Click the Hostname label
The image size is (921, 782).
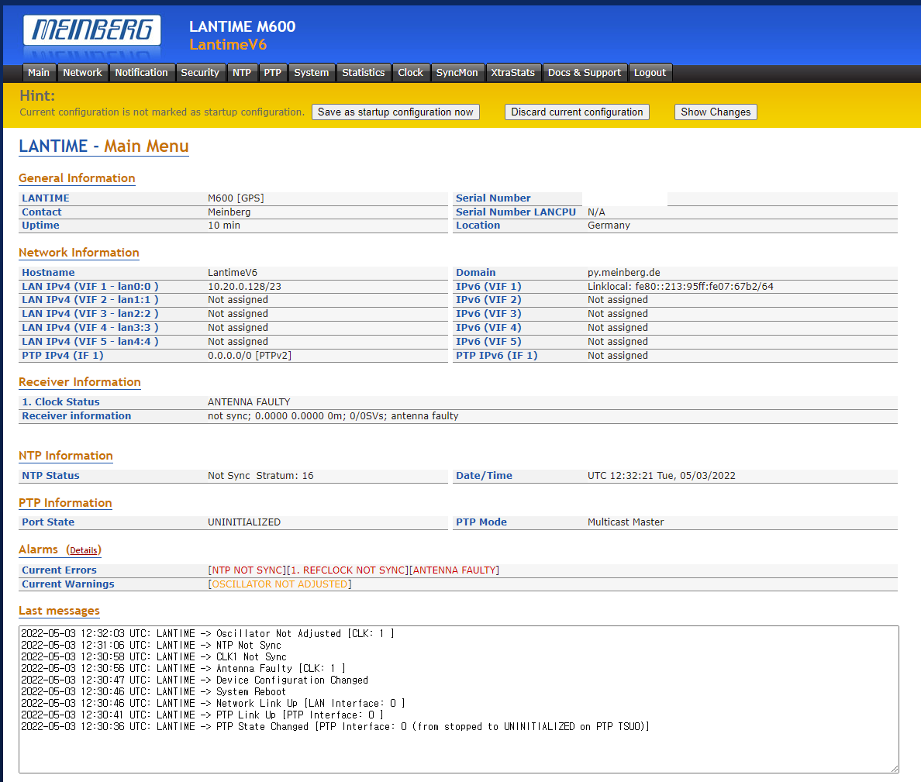click(48, 273)
